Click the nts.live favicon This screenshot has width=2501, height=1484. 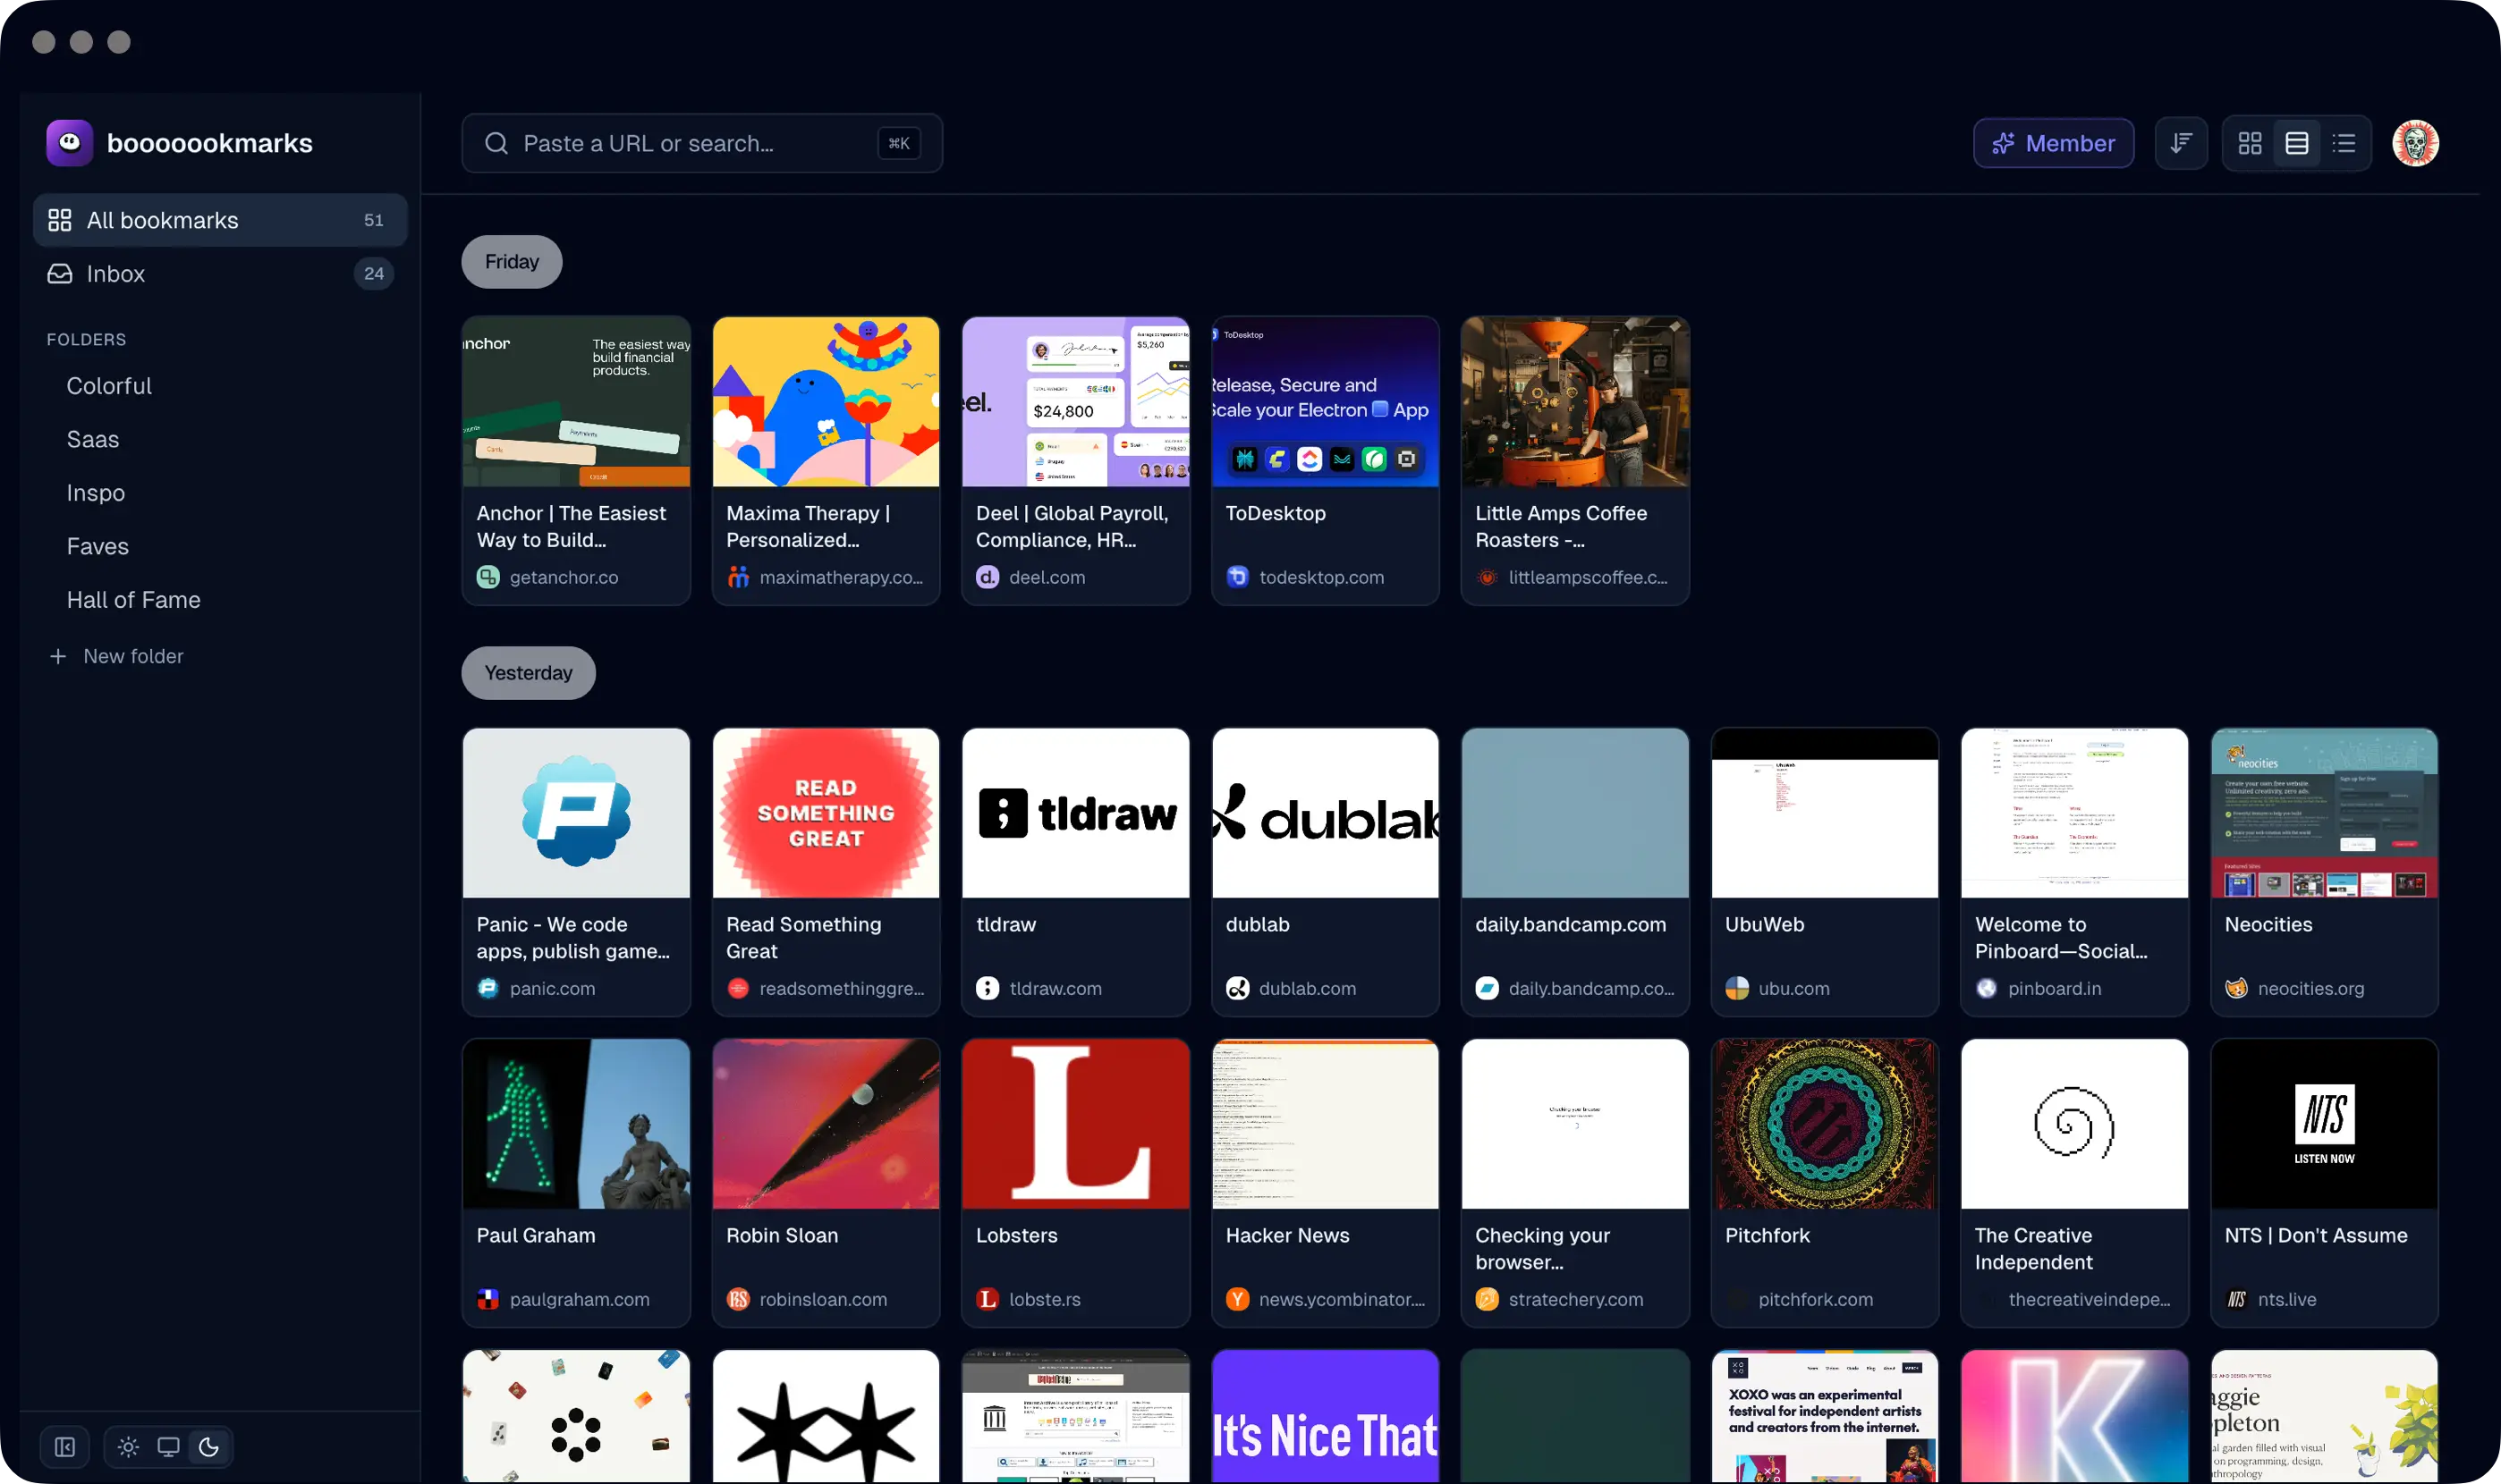(2236, 1299)
